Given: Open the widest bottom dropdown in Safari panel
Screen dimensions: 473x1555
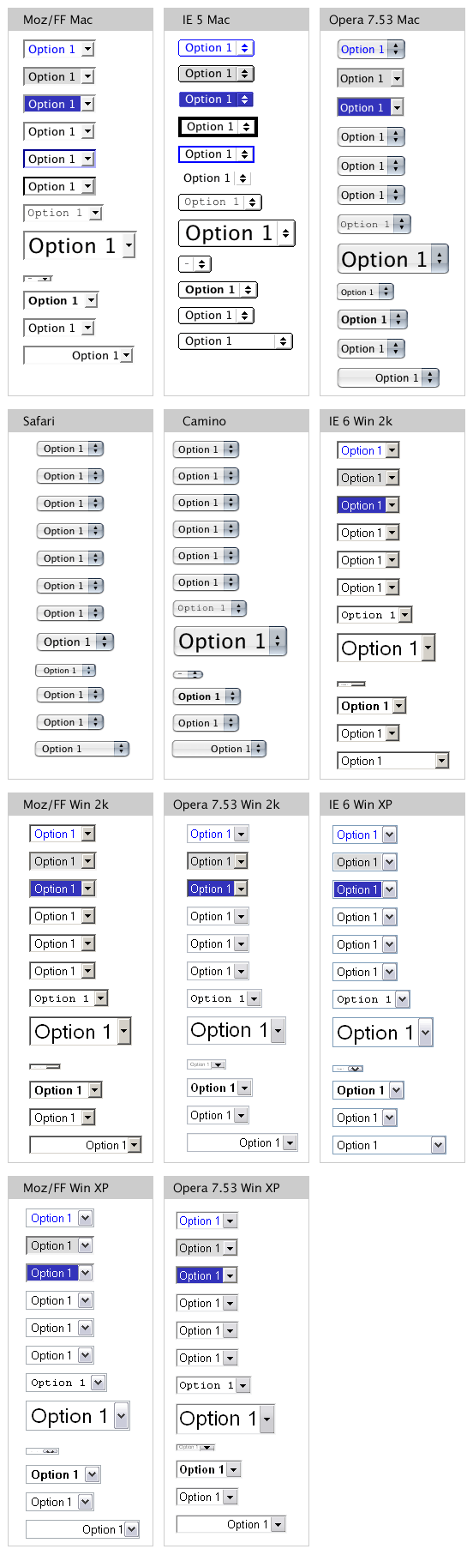Looking at the screenshot, I should click(x=82, y=749).
